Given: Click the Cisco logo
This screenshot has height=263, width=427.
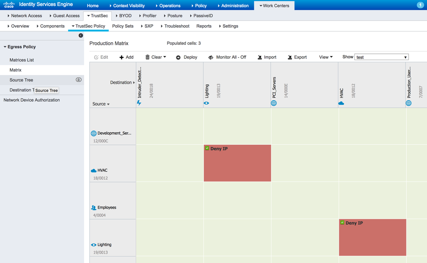Looking at the screenshot, I should point(9,5).
